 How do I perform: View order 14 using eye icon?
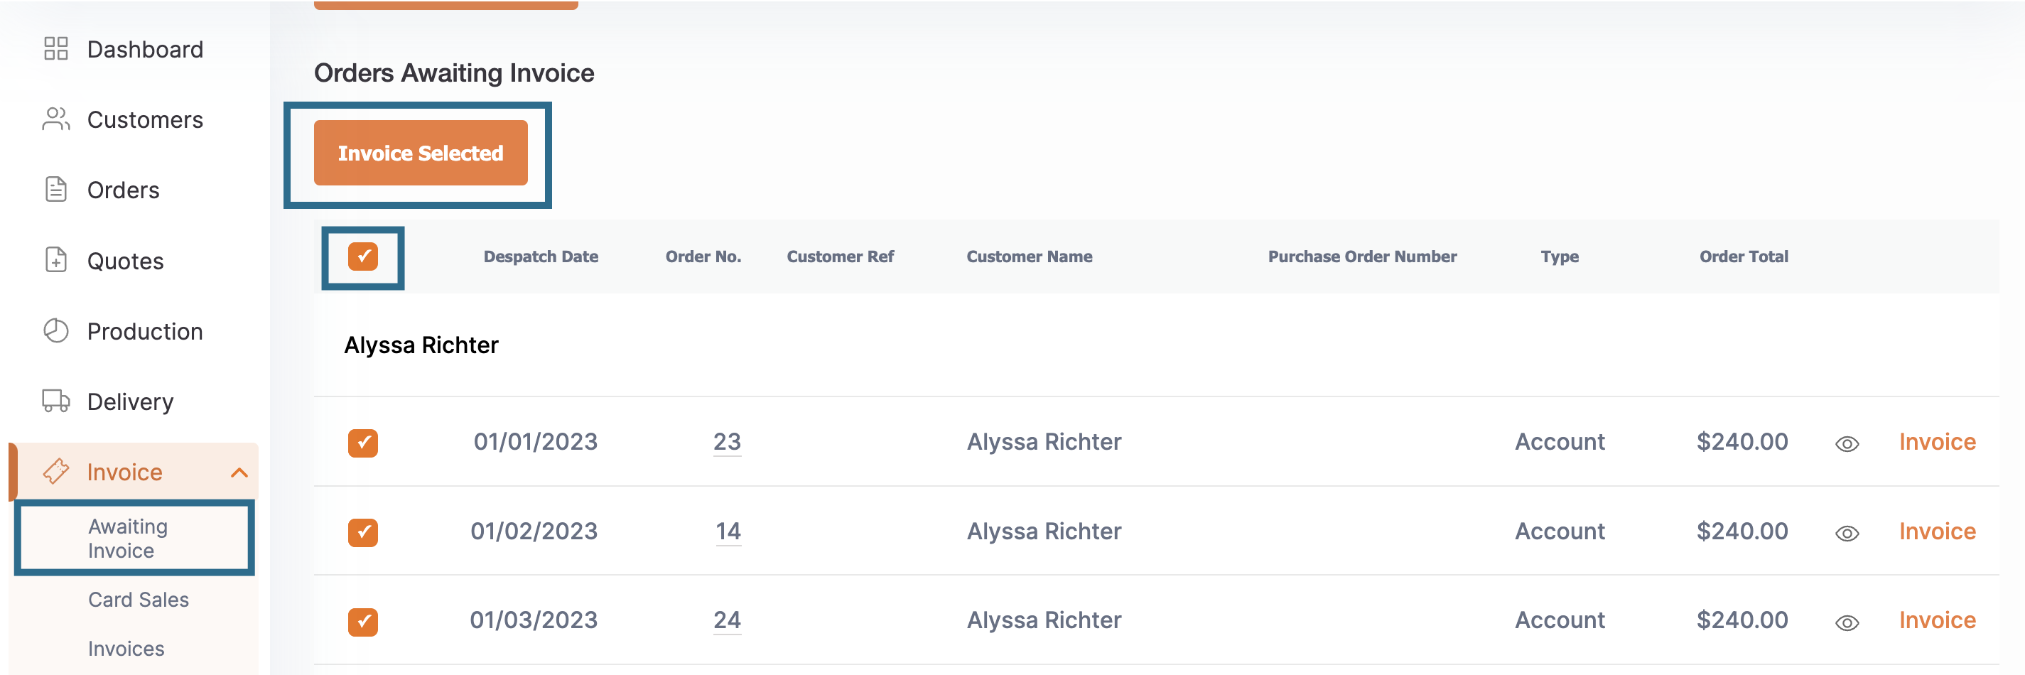point(1847,534)
